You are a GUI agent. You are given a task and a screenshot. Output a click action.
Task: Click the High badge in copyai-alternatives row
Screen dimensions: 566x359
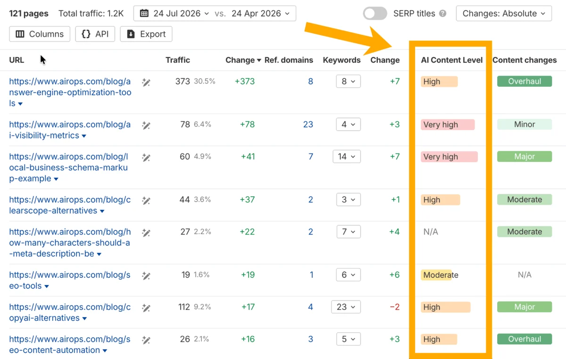(446, 307)
